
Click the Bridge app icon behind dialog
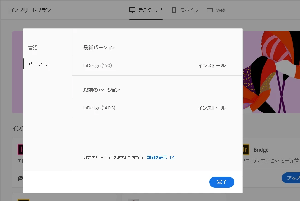click(246, 149)
